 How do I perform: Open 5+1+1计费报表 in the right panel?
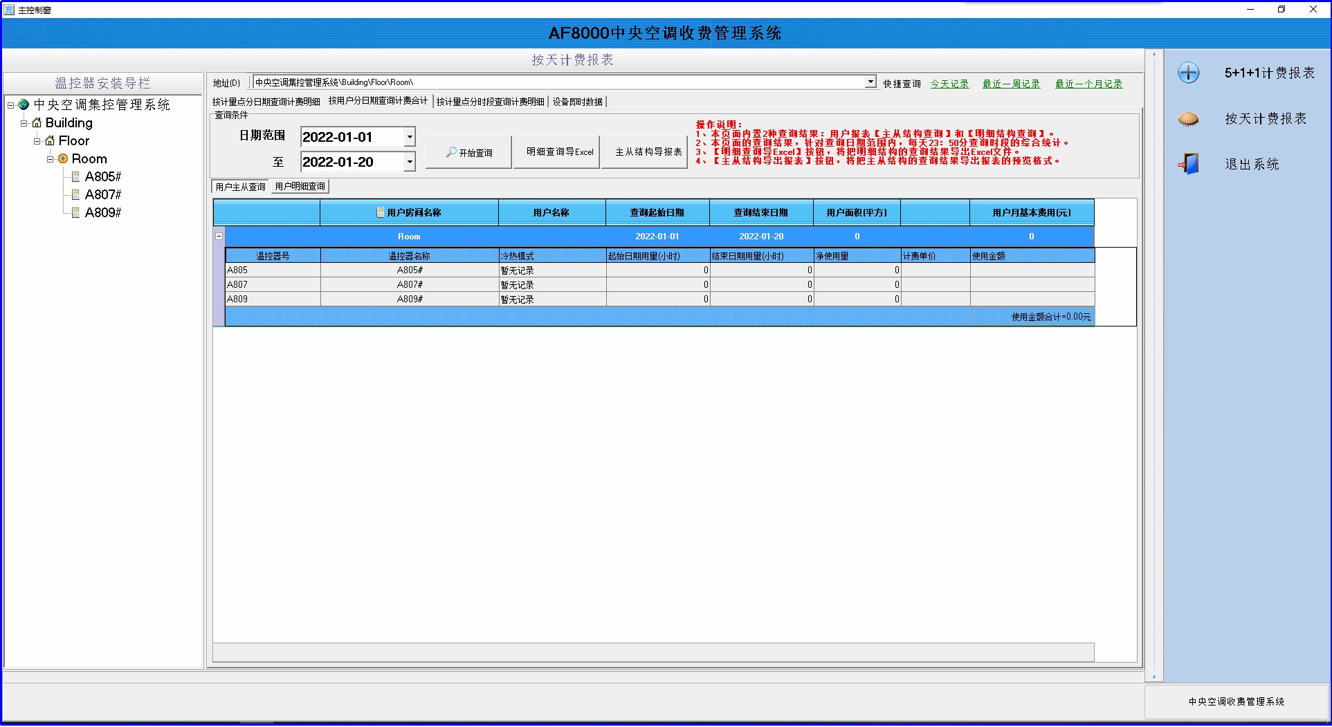(1270, 73)
